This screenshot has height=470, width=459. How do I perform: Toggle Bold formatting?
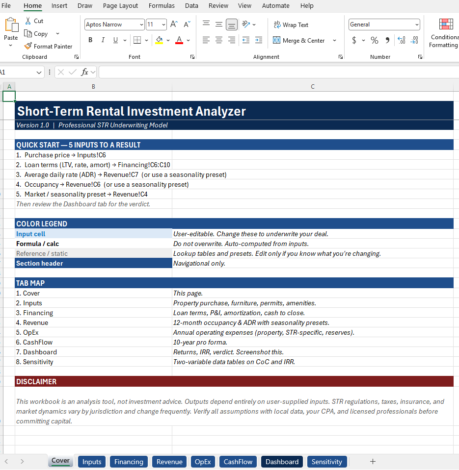[x=90, y=40]
